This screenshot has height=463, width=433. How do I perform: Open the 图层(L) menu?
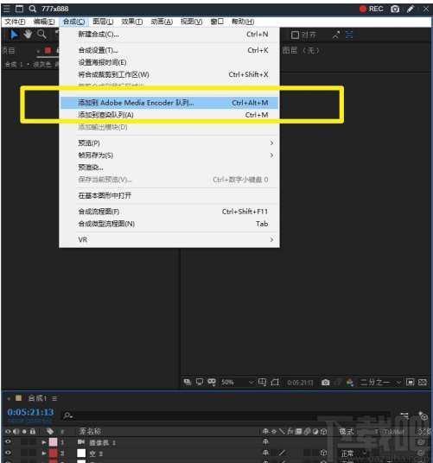(x=103, y=22)
